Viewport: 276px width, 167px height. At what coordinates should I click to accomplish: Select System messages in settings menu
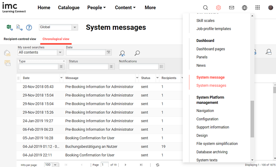(x=211, y=86)
